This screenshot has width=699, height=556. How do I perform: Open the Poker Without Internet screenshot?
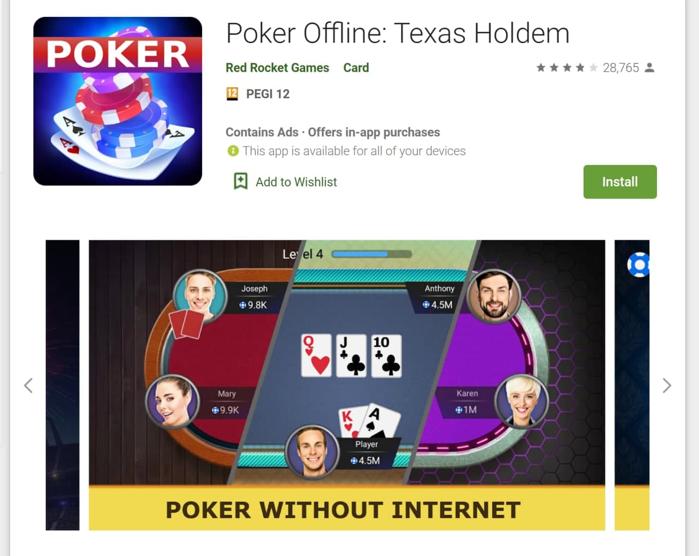point(347,385)
